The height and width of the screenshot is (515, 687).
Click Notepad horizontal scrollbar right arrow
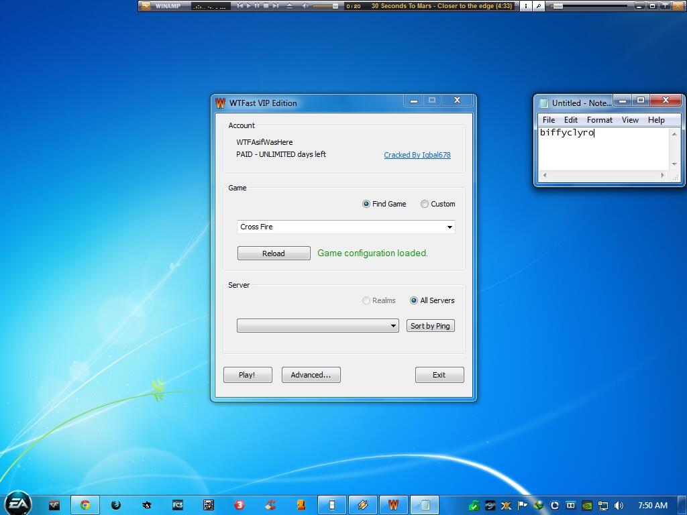[662, 176]
